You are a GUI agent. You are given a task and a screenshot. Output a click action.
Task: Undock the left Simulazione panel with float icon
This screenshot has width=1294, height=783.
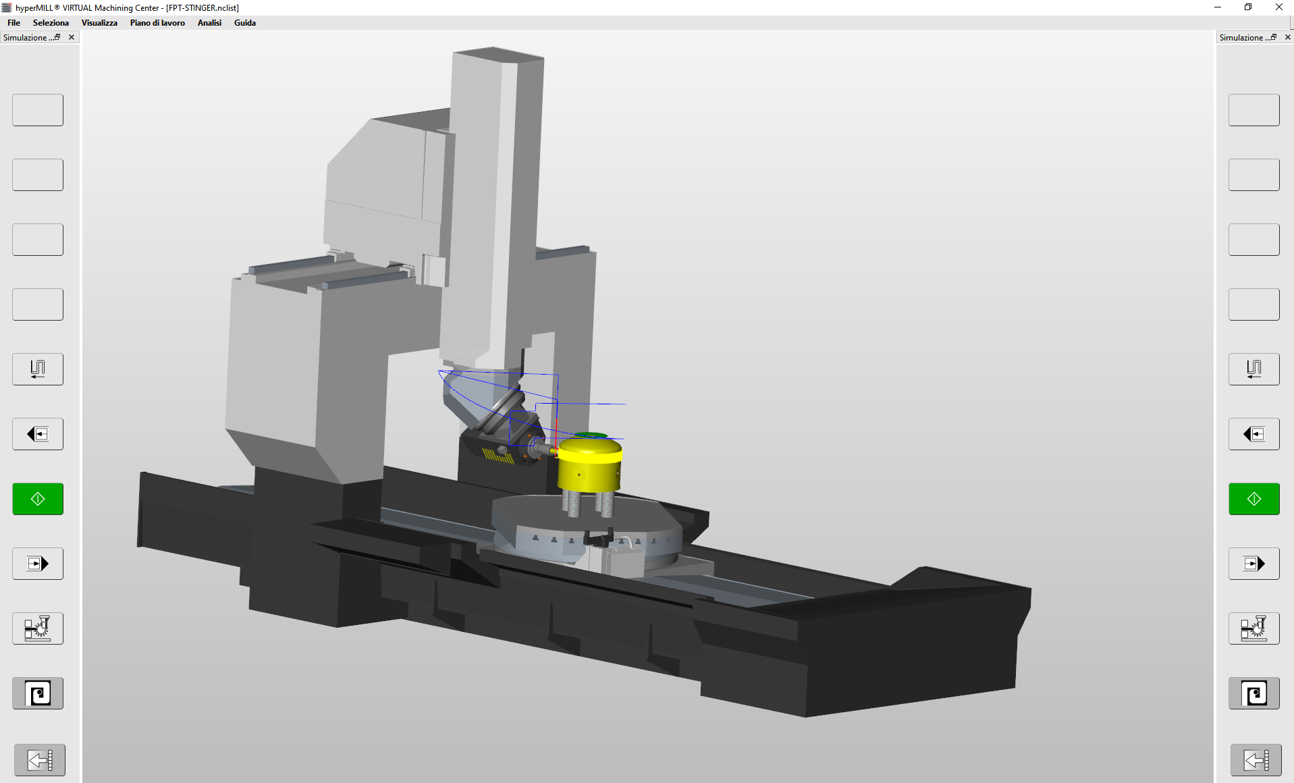pyautogui.click(x=57, y=37)
